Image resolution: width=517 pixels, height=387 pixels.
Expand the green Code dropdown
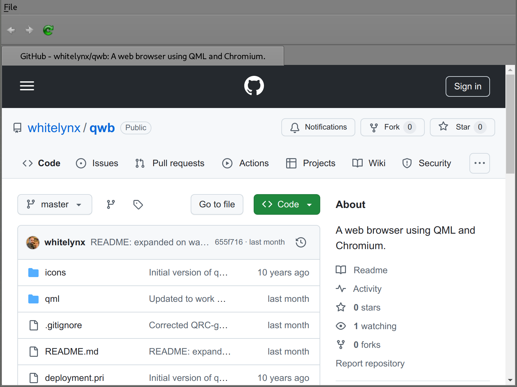coord(286,204)
